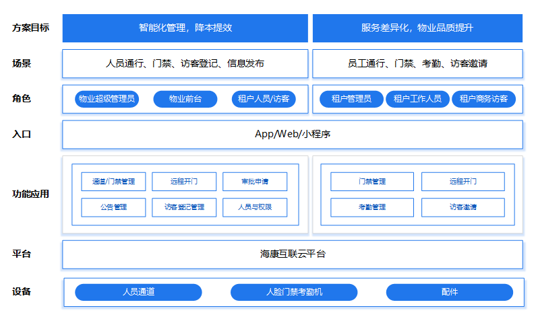
Task: Choose the 租户商务访客 role pill
Action: point(483,100)
